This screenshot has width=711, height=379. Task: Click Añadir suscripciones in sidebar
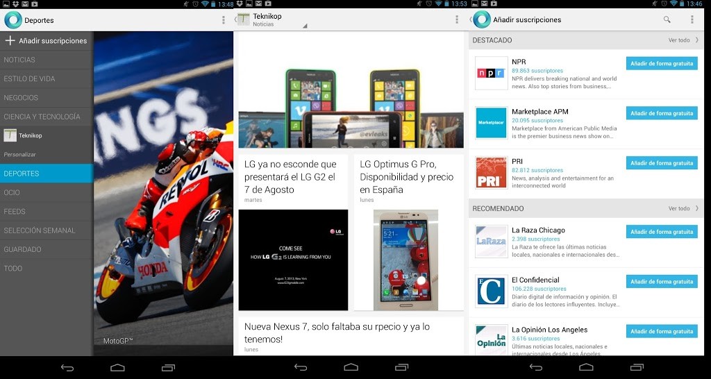(47, 41)
